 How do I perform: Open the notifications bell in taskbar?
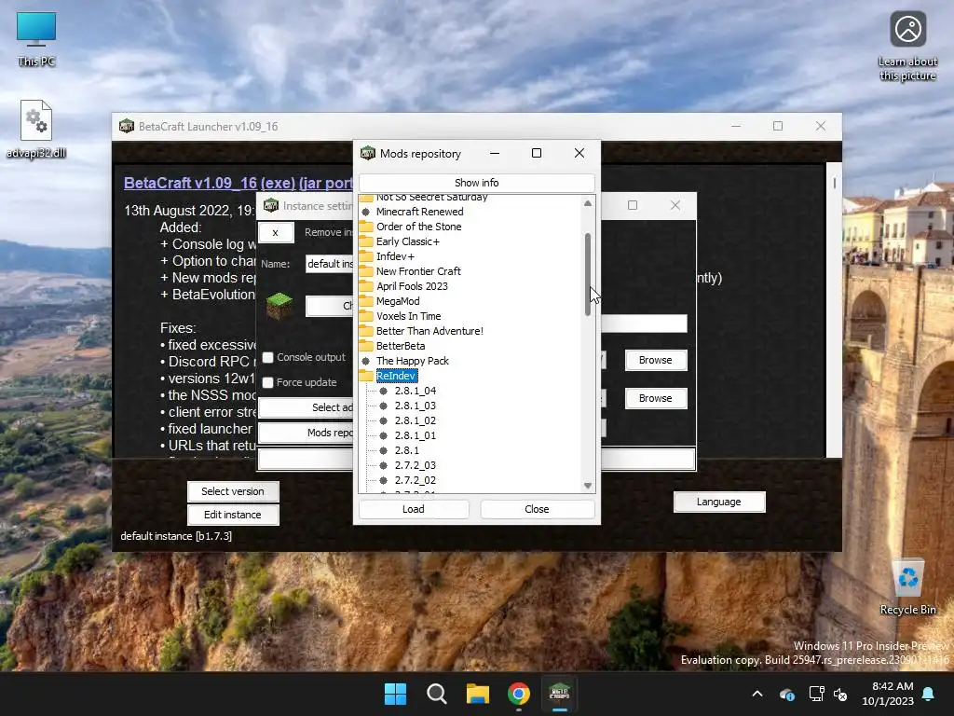[929, 694]
